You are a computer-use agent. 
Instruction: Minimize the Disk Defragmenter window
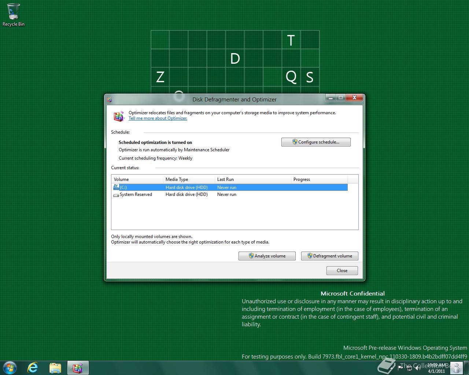point(330,98)
